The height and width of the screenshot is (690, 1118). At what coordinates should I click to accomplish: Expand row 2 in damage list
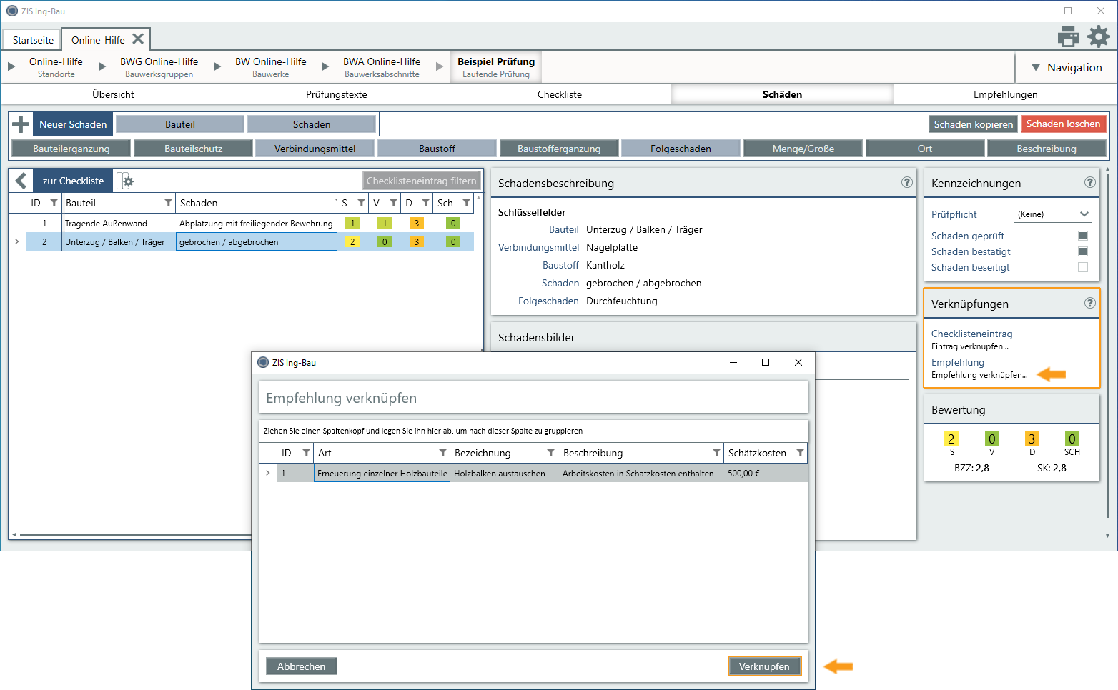tap(16, 242)
